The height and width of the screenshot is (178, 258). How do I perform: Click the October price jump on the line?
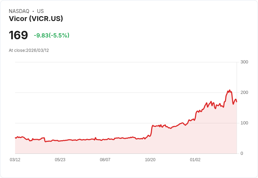[x=151, y=131]
